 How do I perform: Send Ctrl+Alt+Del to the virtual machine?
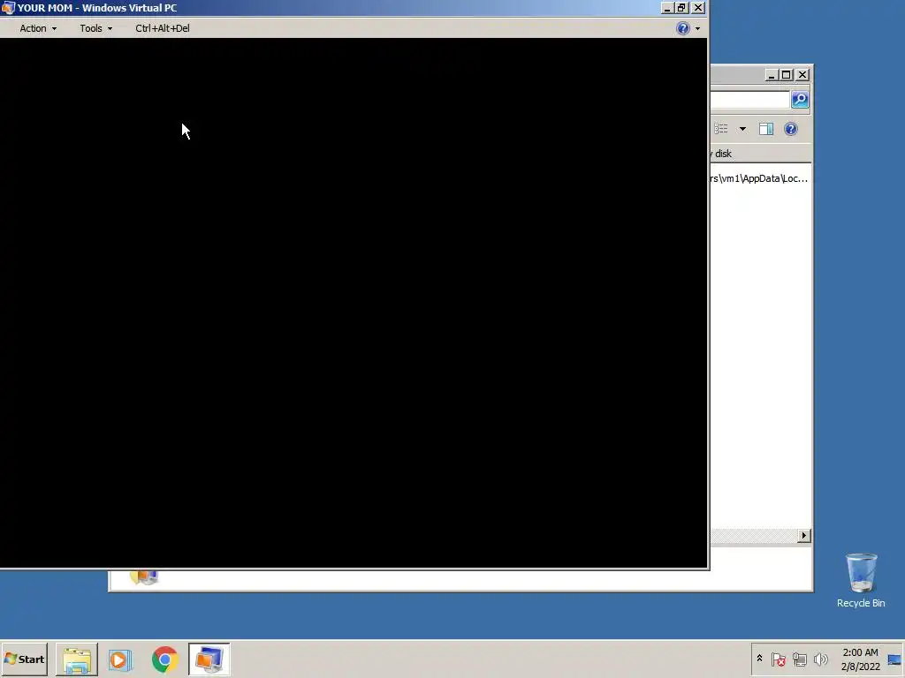tap(163, 28)
